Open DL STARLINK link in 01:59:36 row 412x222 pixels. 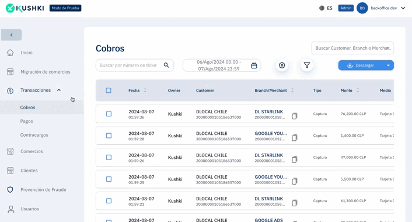tap(268, 112)
